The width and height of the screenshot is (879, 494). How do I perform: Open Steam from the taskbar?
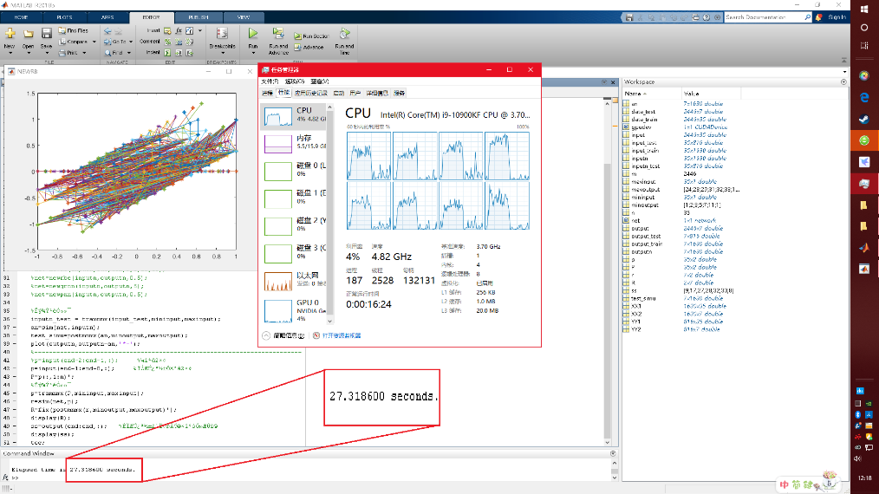pos(863,120)
